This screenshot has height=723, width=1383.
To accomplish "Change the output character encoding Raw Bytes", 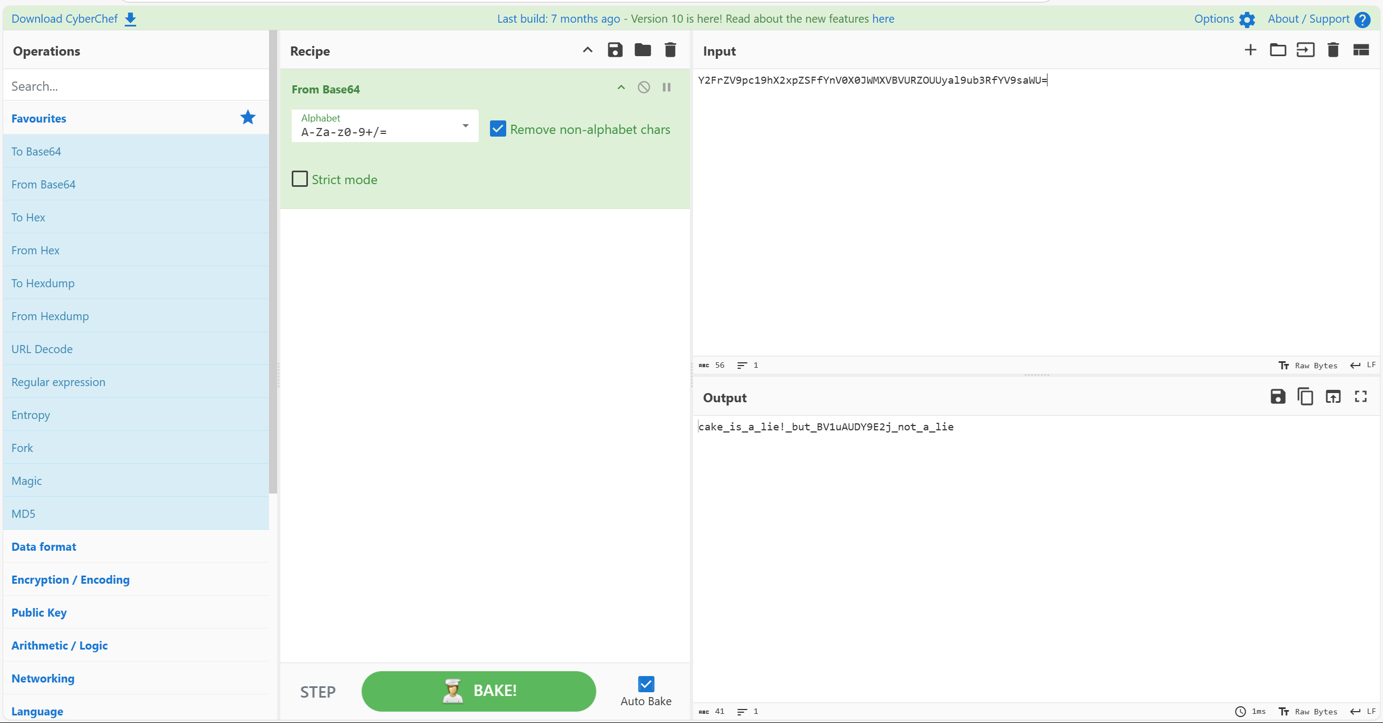I will 1308,712.
